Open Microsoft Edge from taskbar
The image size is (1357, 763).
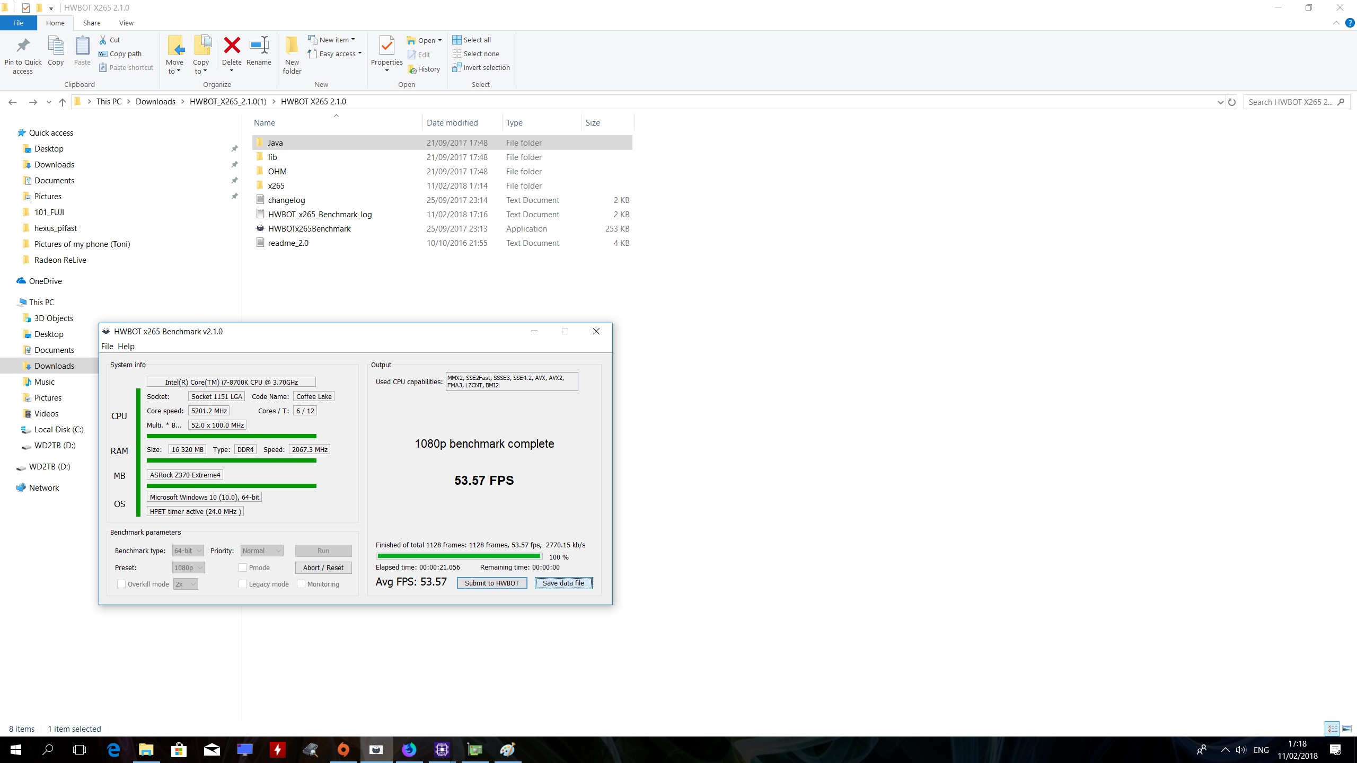click(x=113, y=750)
